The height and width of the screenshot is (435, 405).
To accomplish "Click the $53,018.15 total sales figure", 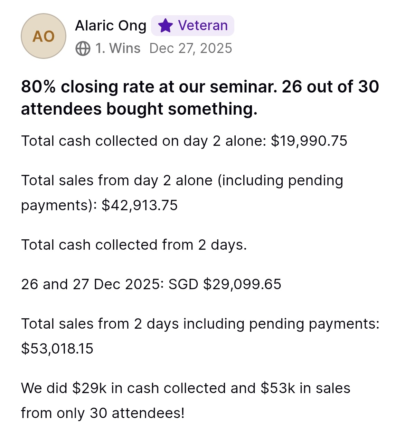I will (x=57, y=348).
